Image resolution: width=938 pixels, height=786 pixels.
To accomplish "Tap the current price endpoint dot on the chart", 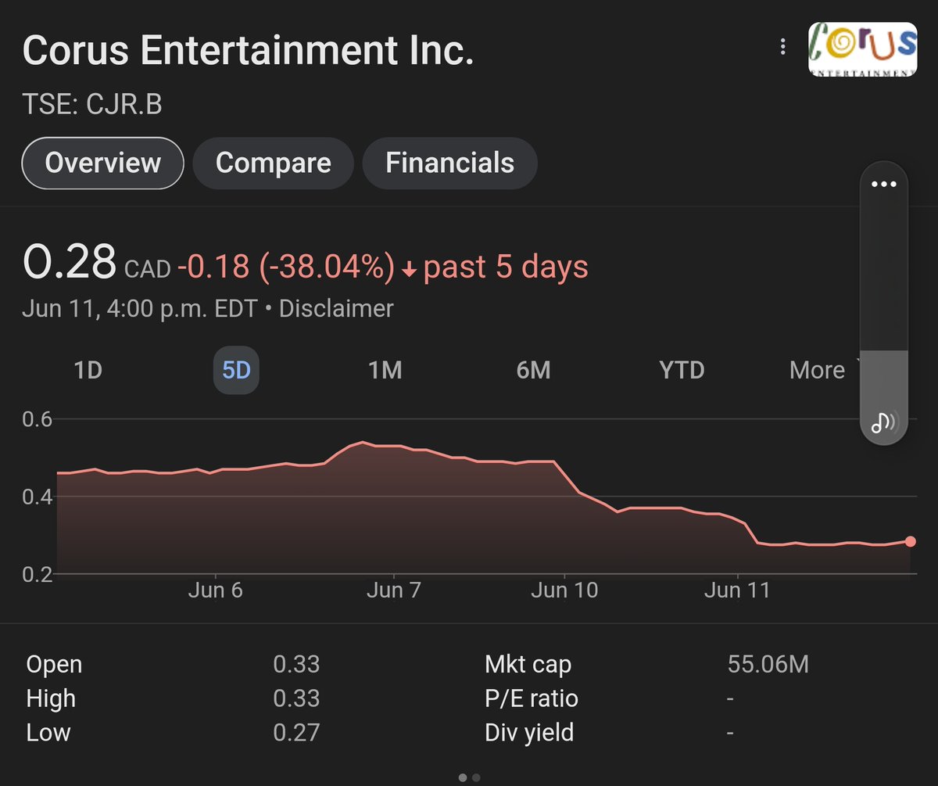I will click(x=910, y=541).
